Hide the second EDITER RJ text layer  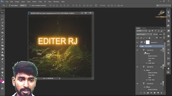(137, 67)
